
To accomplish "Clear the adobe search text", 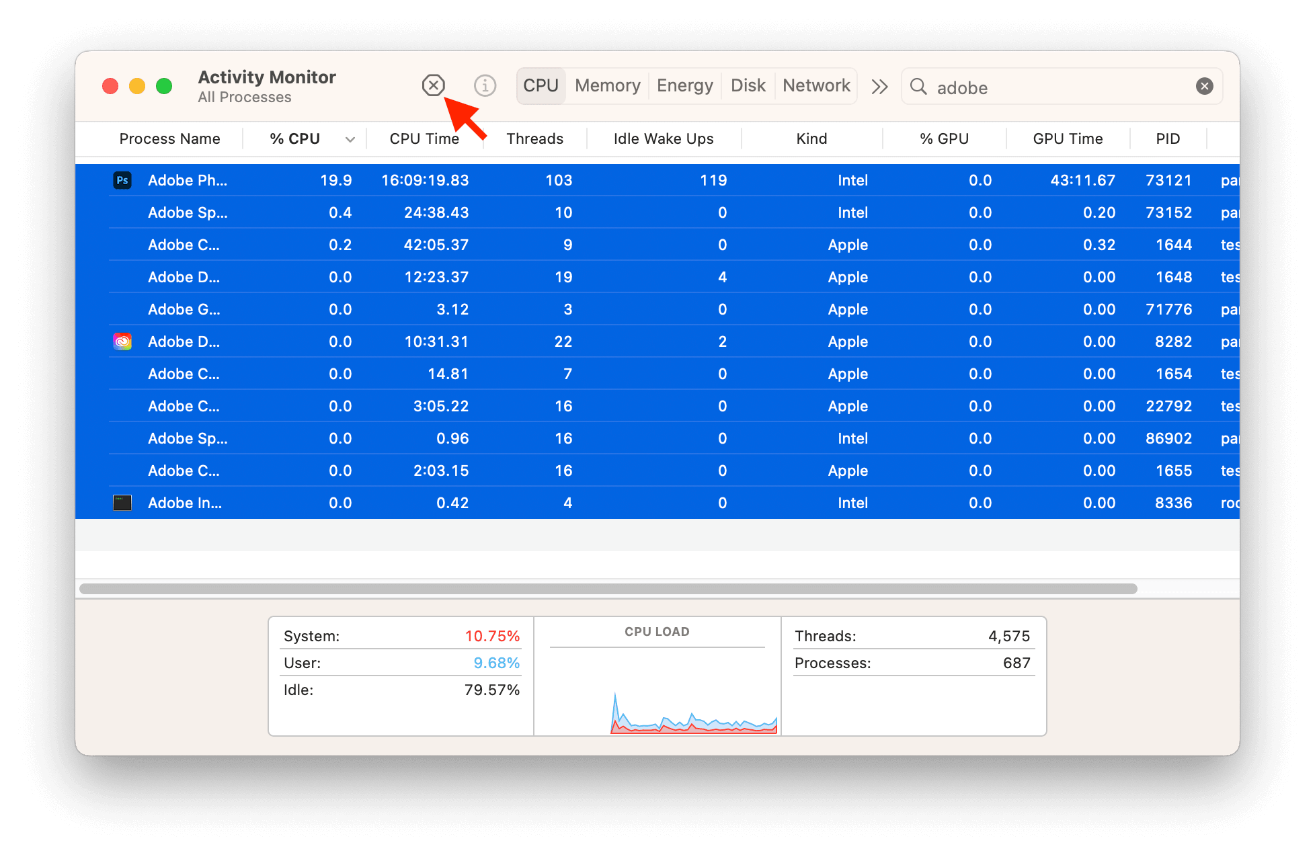I will pyautogui.click(x=1205, y=86).
